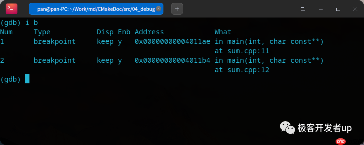Click the 'at sum.cpp:12' location text

tap(242, 70)
